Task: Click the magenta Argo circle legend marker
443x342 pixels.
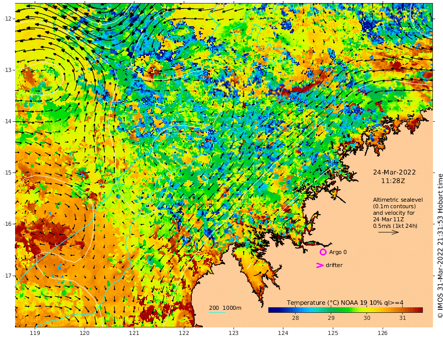Action: click(323, 252)
